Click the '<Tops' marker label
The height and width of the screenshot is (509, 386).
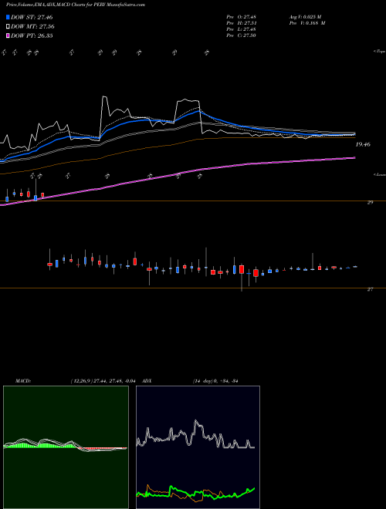point(380,52)
